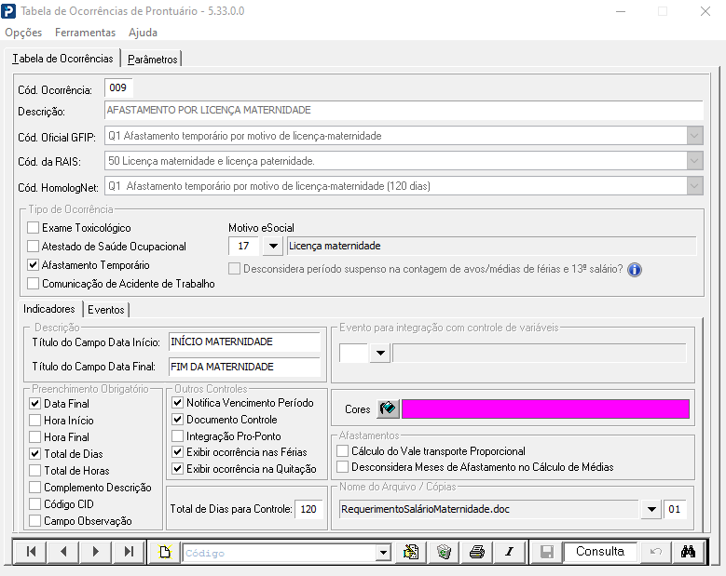Click blue info icon after 13º salário
Screen dimensions: 726x576
coord(635,270)
